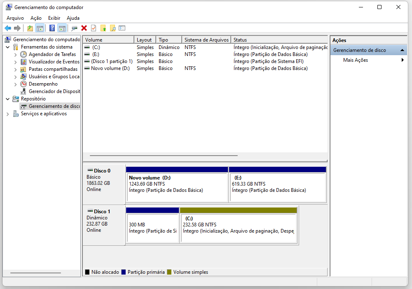This screenshot has width=412, height=289.
Task: Collapse the Repositório tree node
Action: 7,99
